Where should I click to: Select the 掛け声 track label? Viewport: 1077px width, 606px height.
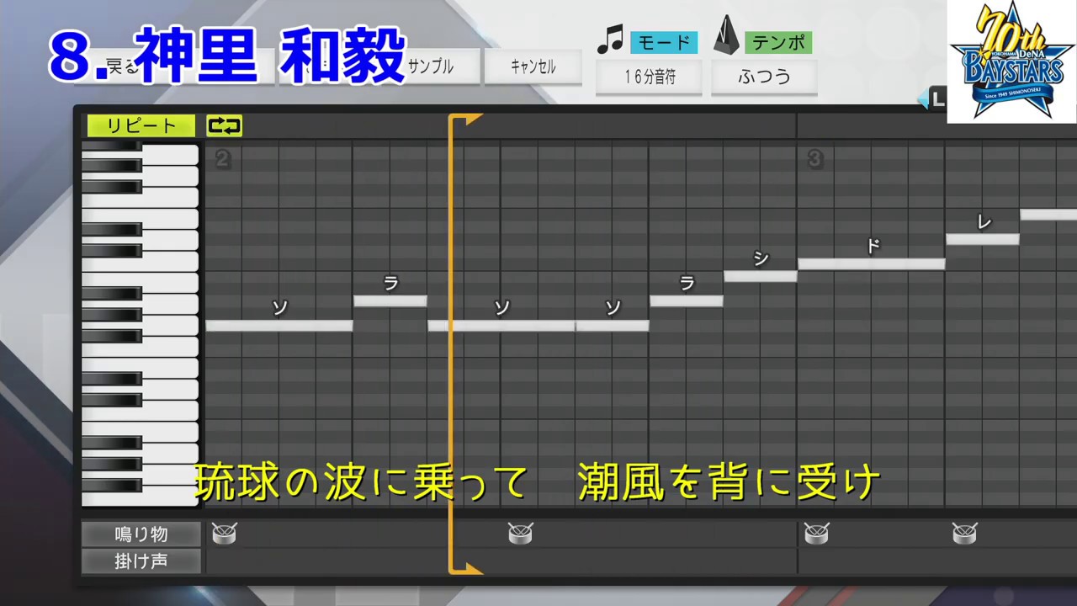click(141, 561)
